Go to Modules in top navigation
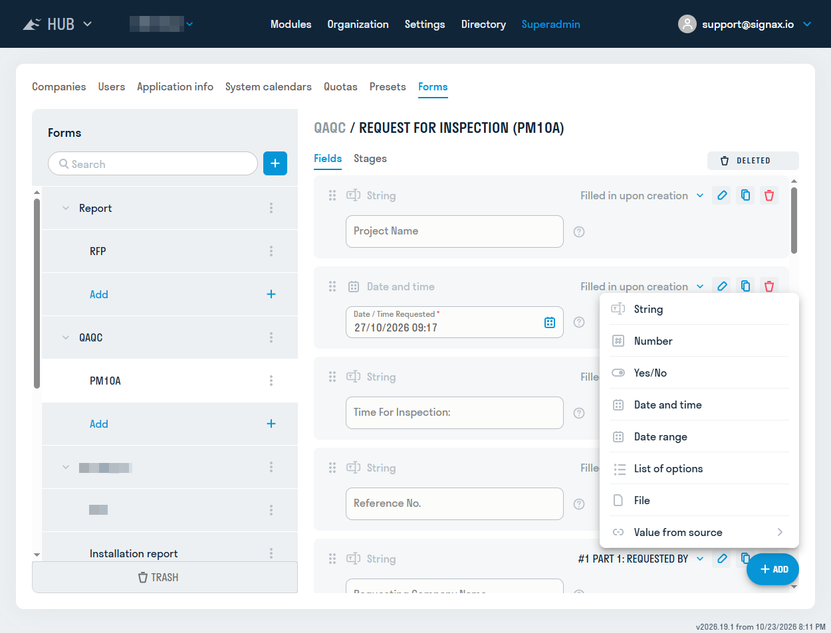831x633 pixels. (291, 24)
